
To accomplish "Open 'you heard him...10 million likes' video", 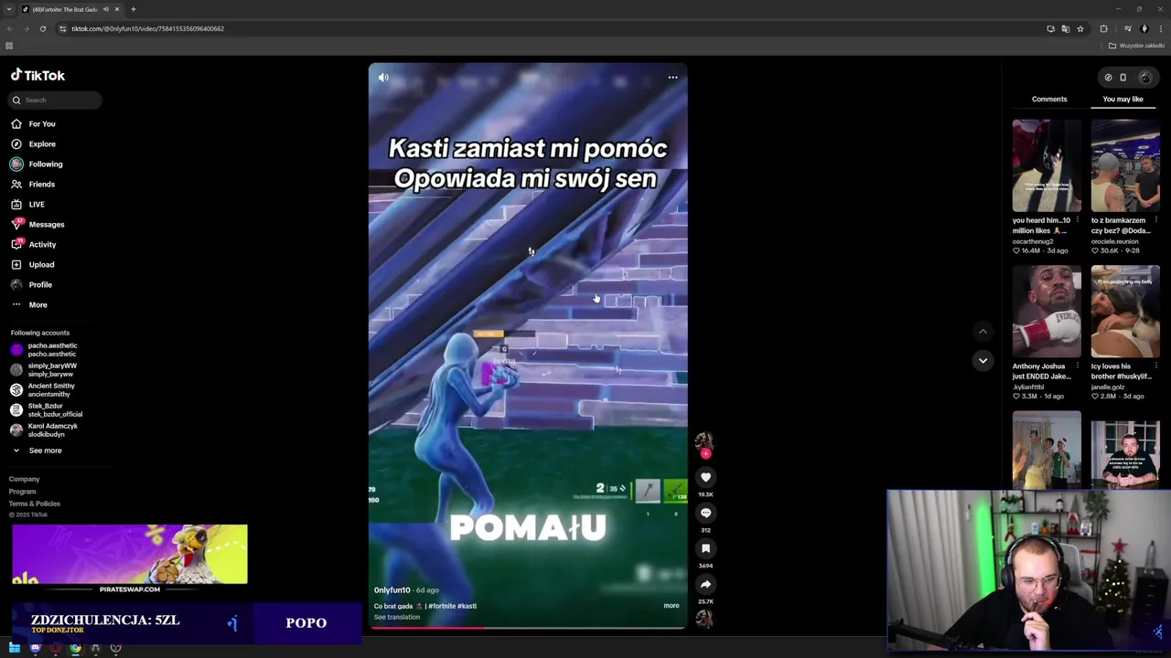I will [1047, 165].
